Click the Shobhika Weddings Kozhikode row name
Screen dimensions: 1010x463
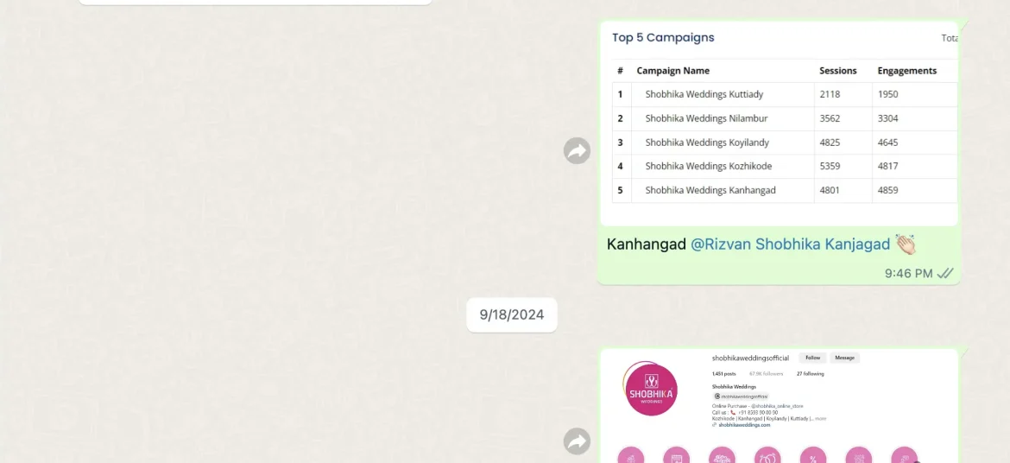click(x=709, y=167)
